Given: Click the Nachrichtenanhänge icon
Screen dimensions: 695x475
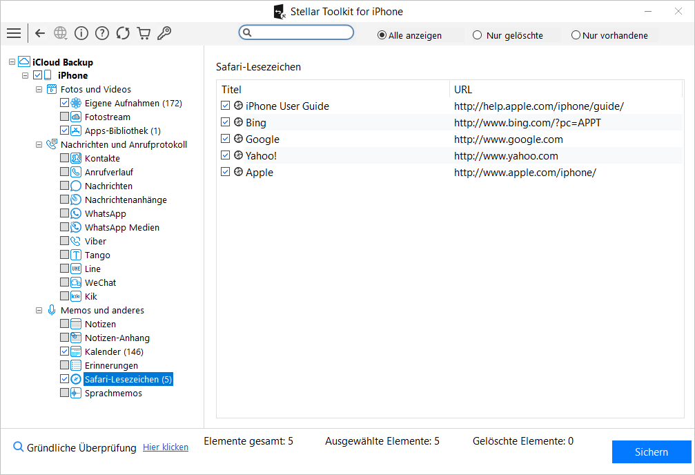Looking at the screenshot, I should [76, 200].
